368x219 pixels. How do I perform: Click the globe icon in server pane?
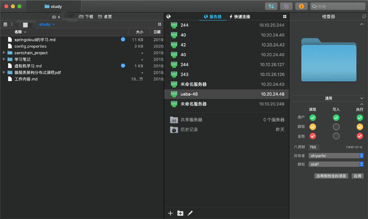169,17
